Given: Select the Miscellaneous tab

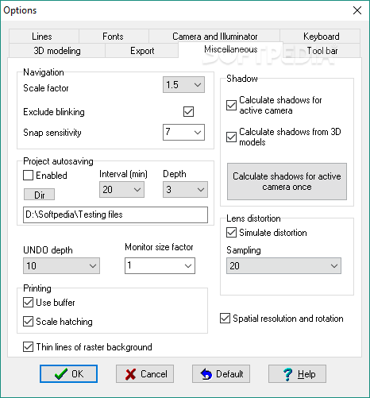Looking at the screenshot, I should 231,49.
